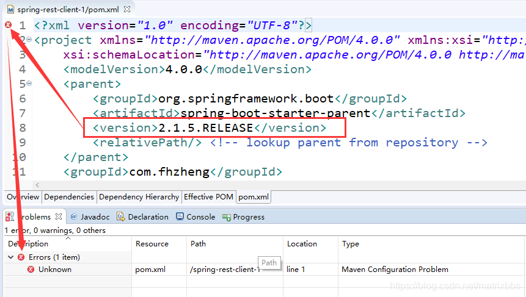This screenshot has height=297, width=526.
Task: Open the Overview tab of POM editor
Action: click(x=23, y=197)
